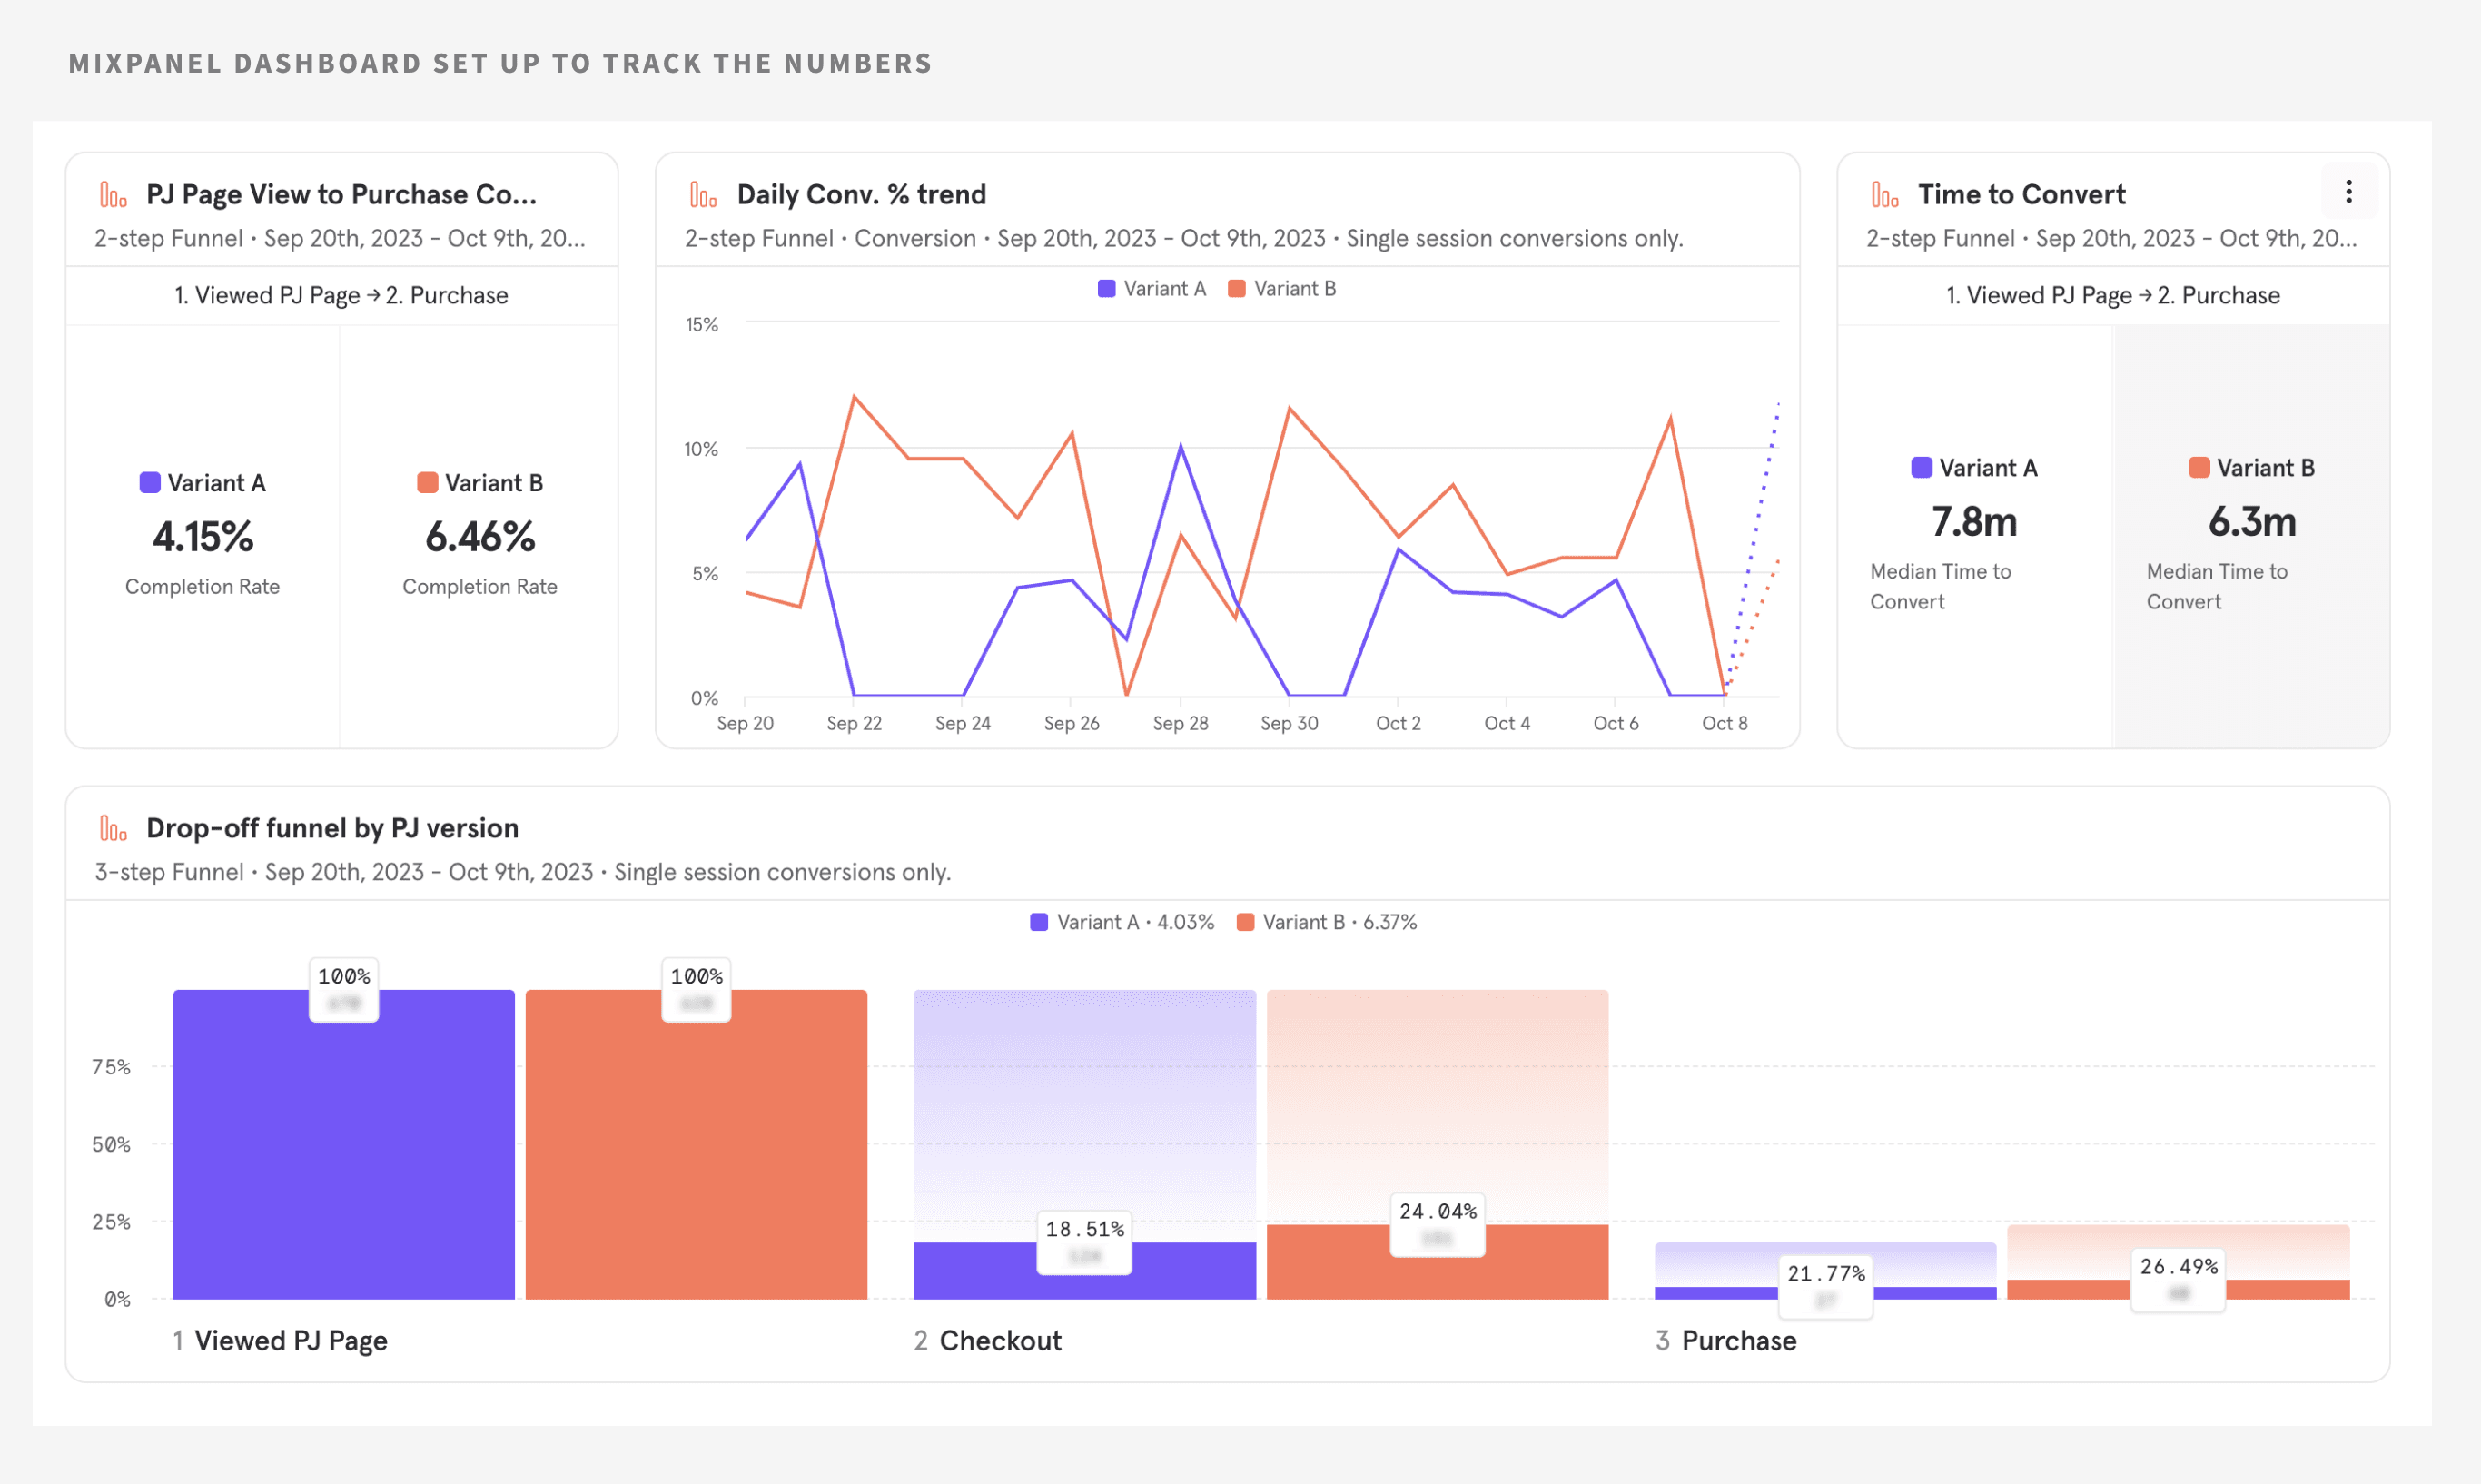Click the Sep 20 axis label
2481x1484 pixels.
tap(745, 723)
